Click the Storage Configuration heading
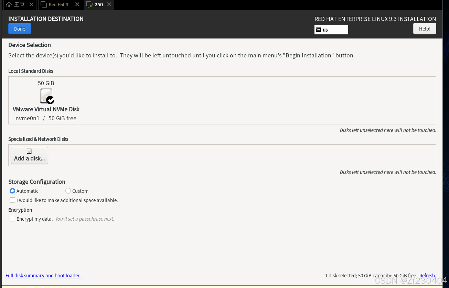Viewport: 449px width, 288px height. (37, 182)
